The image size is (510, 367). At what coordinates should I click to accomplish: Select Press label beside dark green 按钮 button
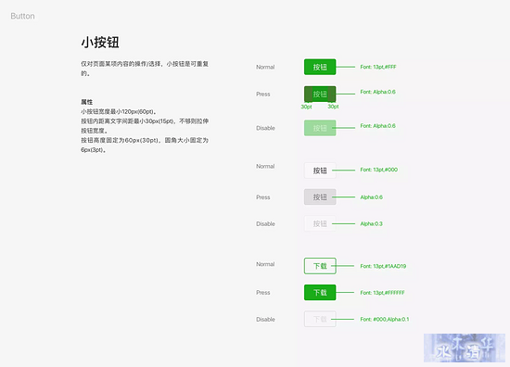pyautogui.click(x=262, y=94)
